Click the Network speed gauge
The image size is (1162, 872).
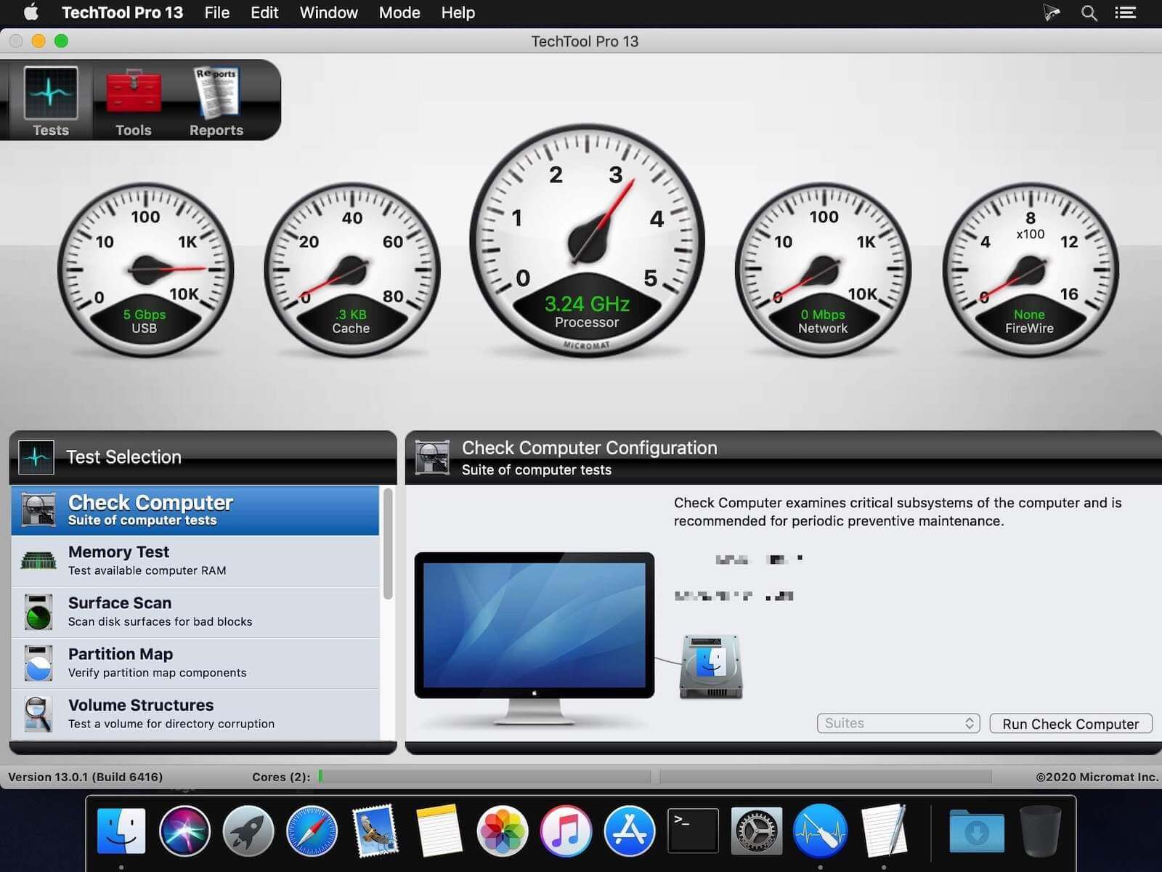pos(823,270)
